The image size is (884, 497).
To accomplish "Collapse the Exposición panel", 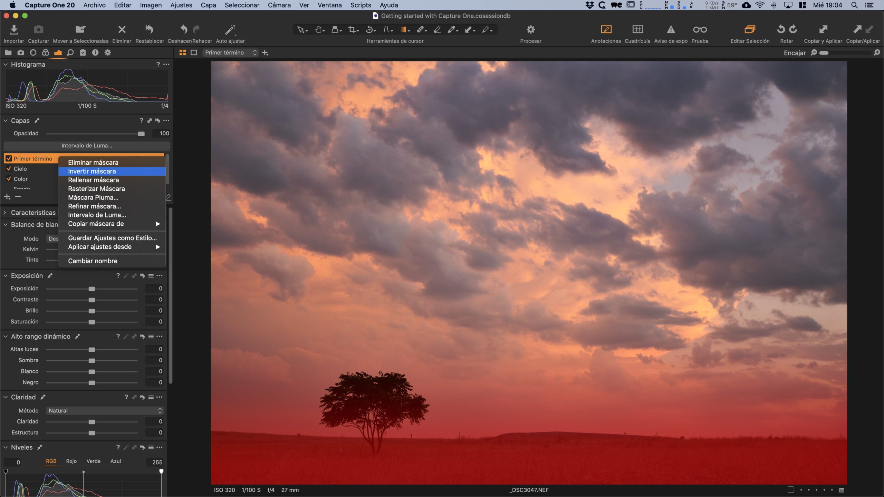I will point(6,276).
